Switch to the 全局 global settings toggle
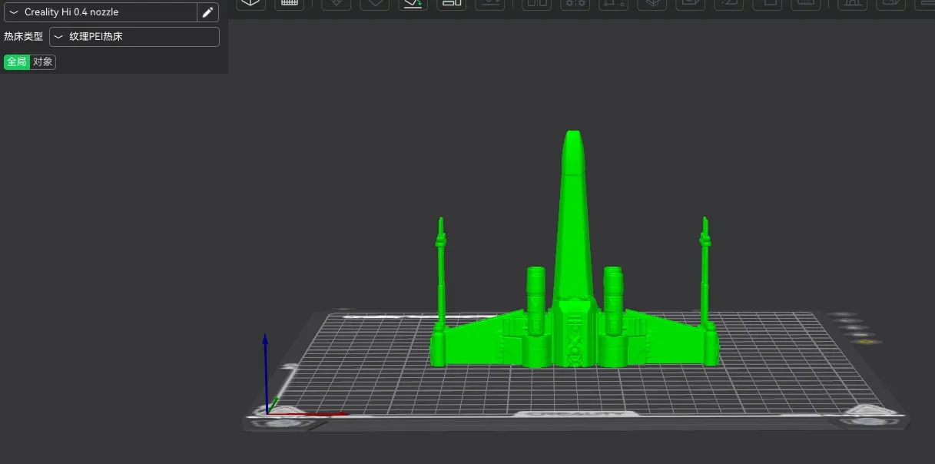 click(17, 62)
